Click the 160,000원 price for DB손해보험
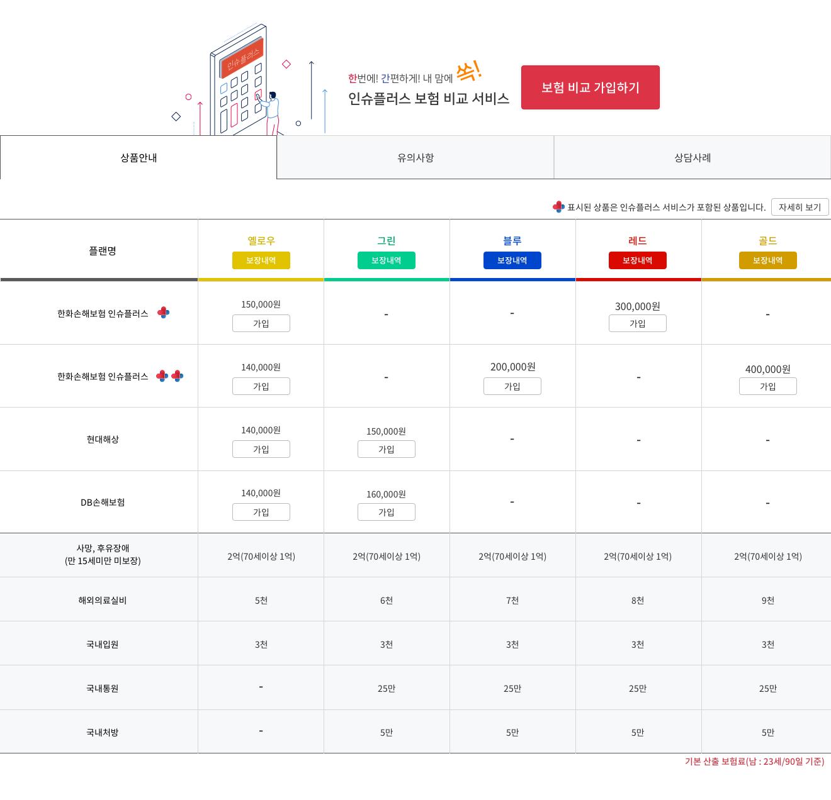The height and width of the screenshot is (800, 831). [387, 494]
